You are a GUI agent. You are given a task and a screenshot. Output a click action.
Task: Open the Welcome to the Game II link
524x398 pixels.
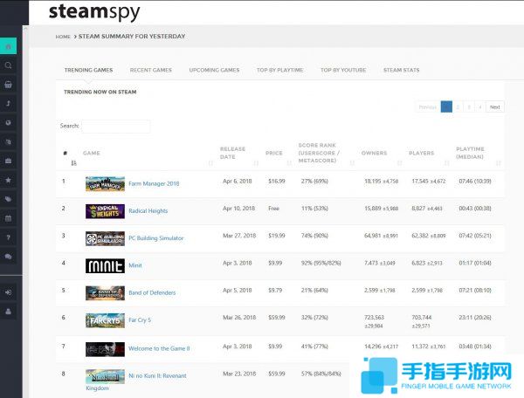tap(159, 348)
